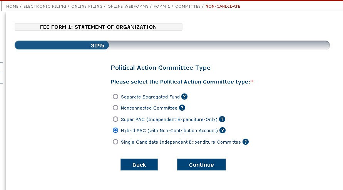This screenshot has width=343, height=190.
Task: Click NON-CANDIDATE breadcrumb item
Action: [223, 7]
